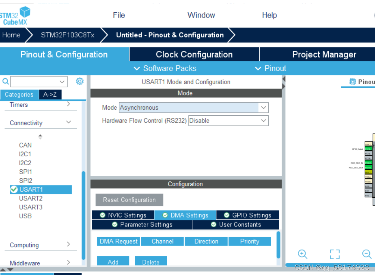375x275 pixels.
Task: Expand the Timers category
Action: (41, 105)
